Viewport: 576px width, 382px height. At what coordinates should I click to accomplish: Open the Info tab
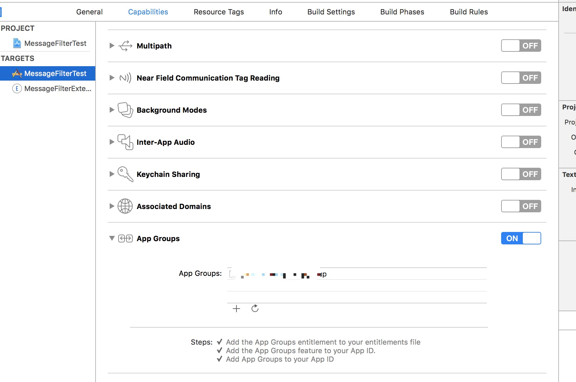tap(276, 12)
